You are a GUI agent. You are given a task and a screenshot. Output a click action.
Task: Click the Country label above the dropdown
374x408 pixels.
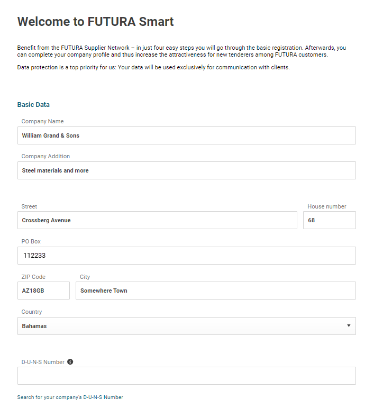pyautogui.click(x=32, y=312)
